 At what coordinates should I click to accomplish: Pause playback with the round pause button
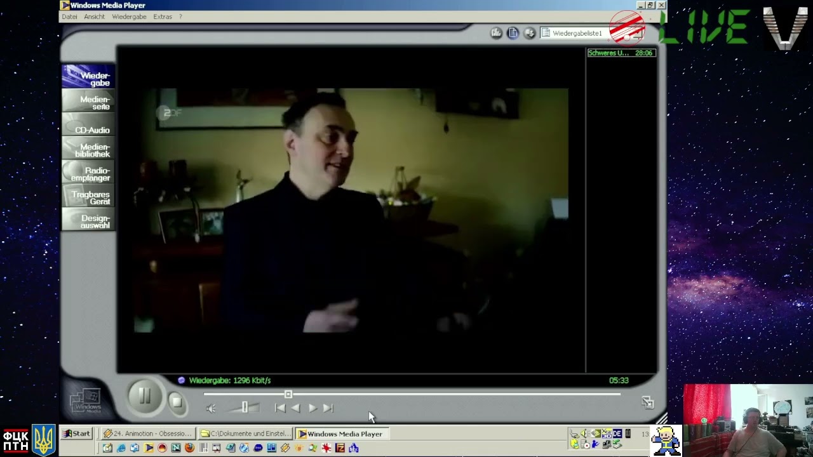click(x=145, y=397)
